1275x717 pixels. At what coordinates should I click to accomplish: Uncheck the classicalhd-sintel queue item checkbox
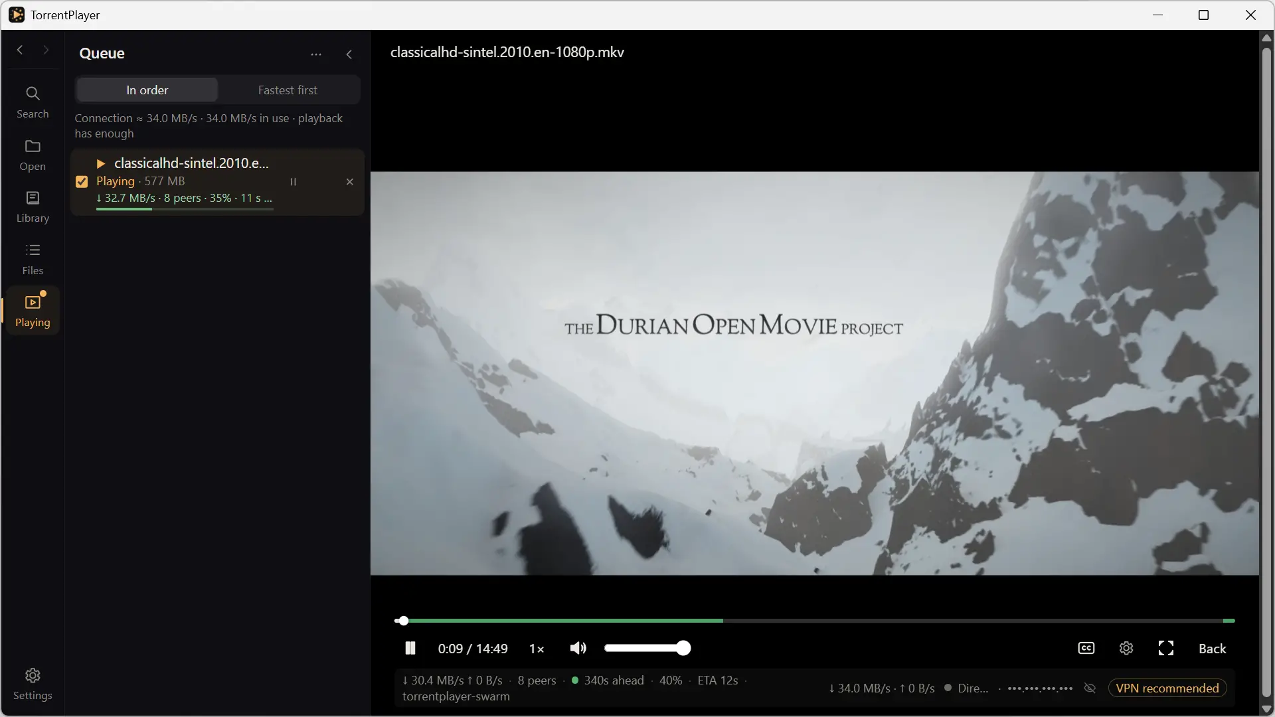coord(82,181)
